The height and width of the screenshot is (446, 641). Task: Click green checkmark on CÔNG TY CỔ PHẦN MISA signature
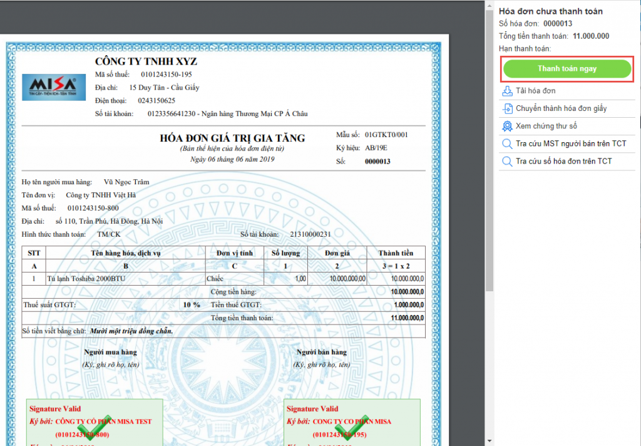pyautogui.click(x=351, y=428)
